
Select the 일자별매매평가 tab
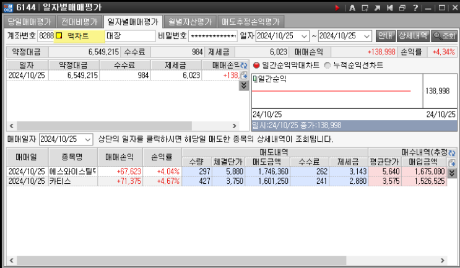click(133, 22)
